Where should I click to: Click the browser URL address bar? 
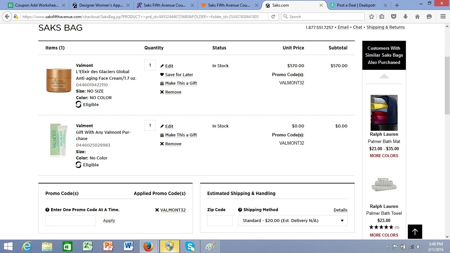point(141,16)
